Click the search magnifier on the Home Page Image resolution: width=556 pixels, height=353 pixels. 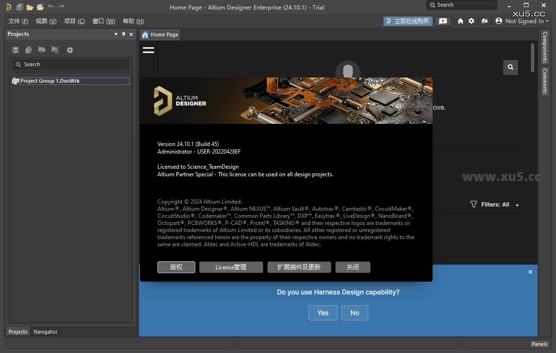510,67
